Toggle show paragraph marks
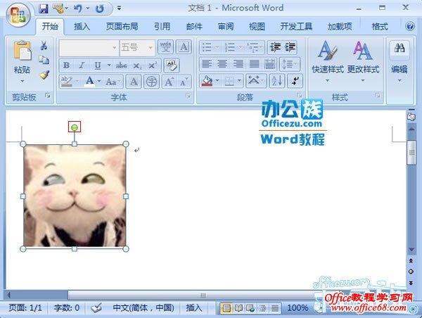Screen dimensions: 422x318 [295, 81]
